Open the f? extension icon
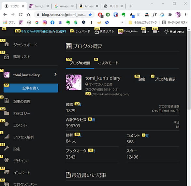Image resolution: width=191 pixels, height=186 pixels. pyautogui.click(x=154, y=15)
